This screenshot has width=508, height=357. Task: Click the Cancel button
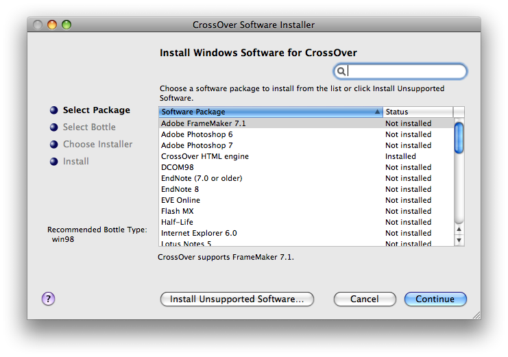(x=365, y=299)
